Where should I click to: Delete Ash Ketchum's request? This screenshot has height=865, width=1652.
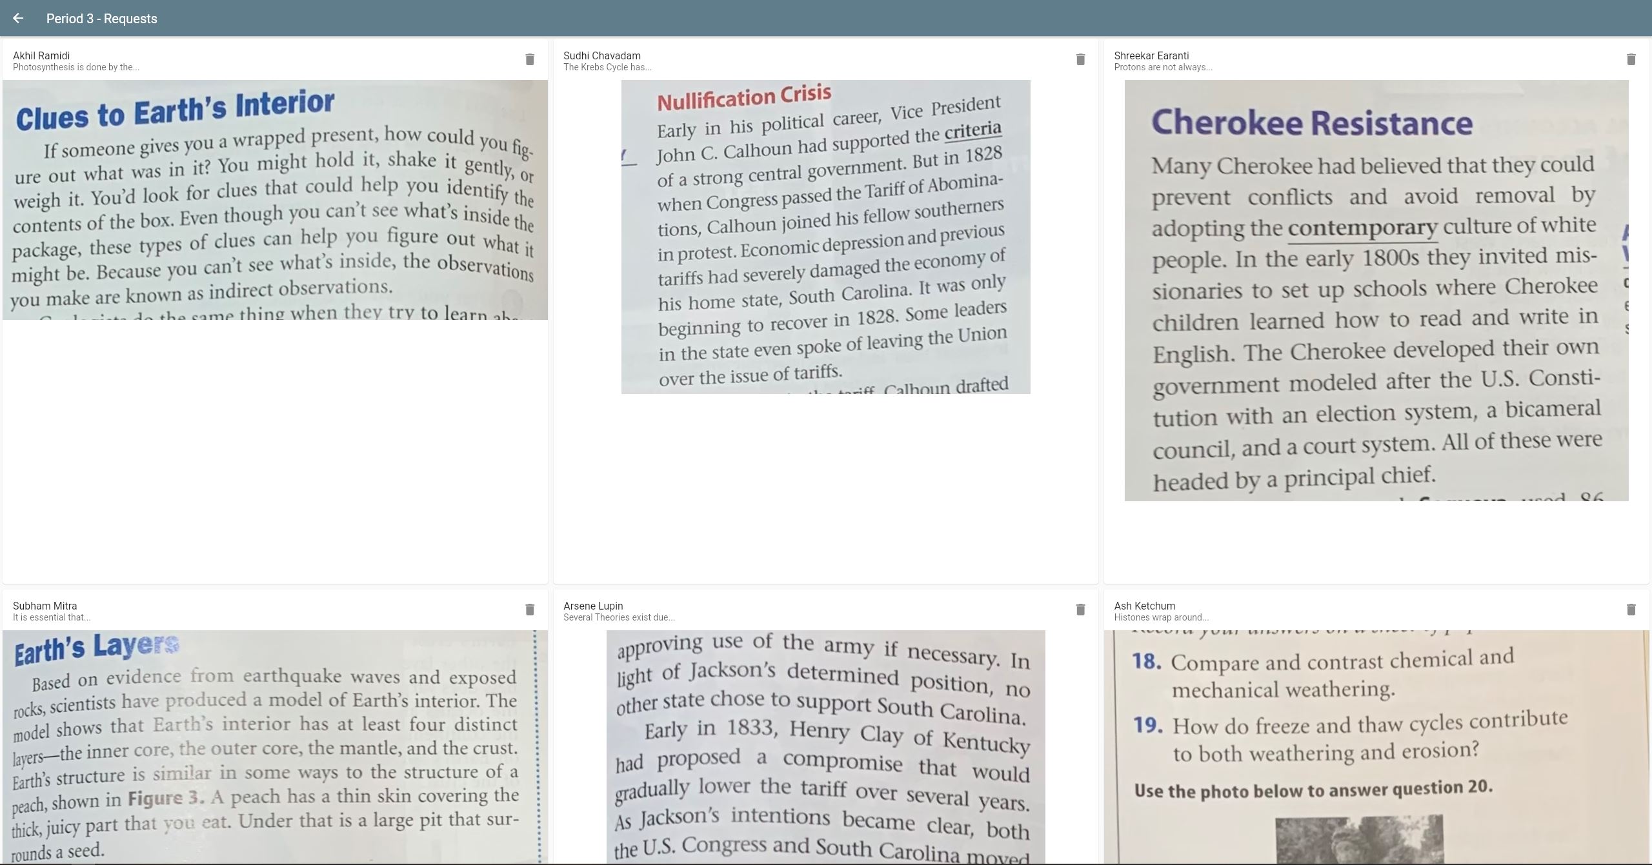1631,610
